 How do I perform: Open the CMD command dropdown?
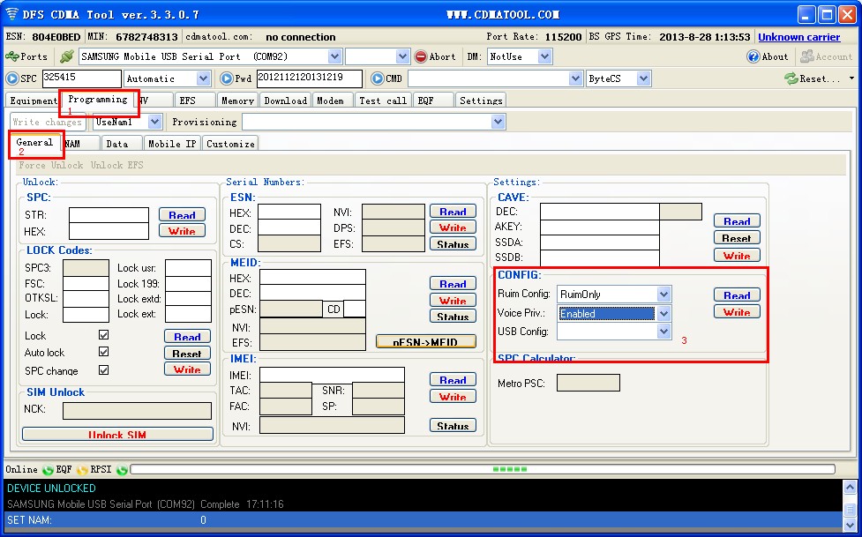[x=575, y=78]
